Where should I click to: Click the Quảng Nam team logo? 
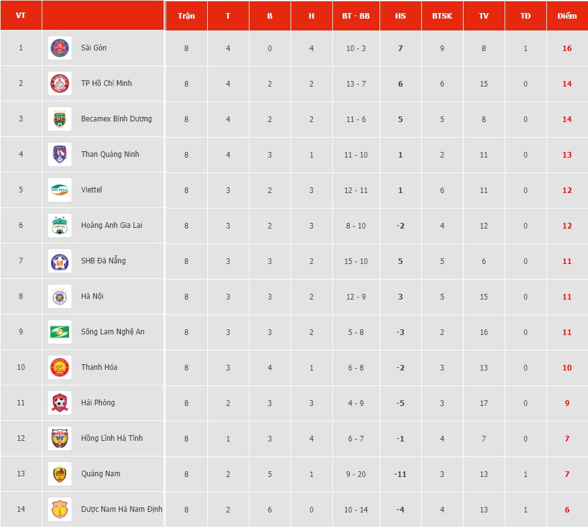point(60,474)
